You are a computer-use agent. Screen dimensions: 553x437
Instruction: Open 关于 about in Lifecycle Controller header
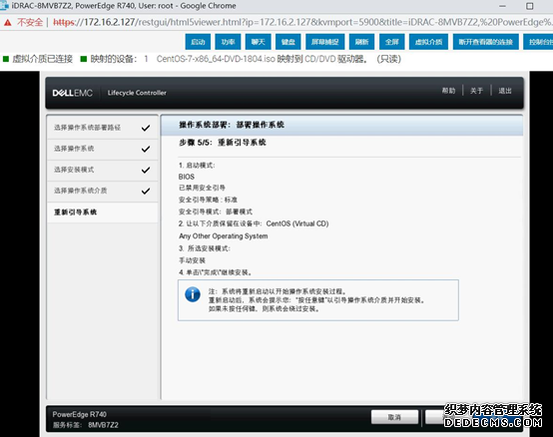click(x=476, y=91)
